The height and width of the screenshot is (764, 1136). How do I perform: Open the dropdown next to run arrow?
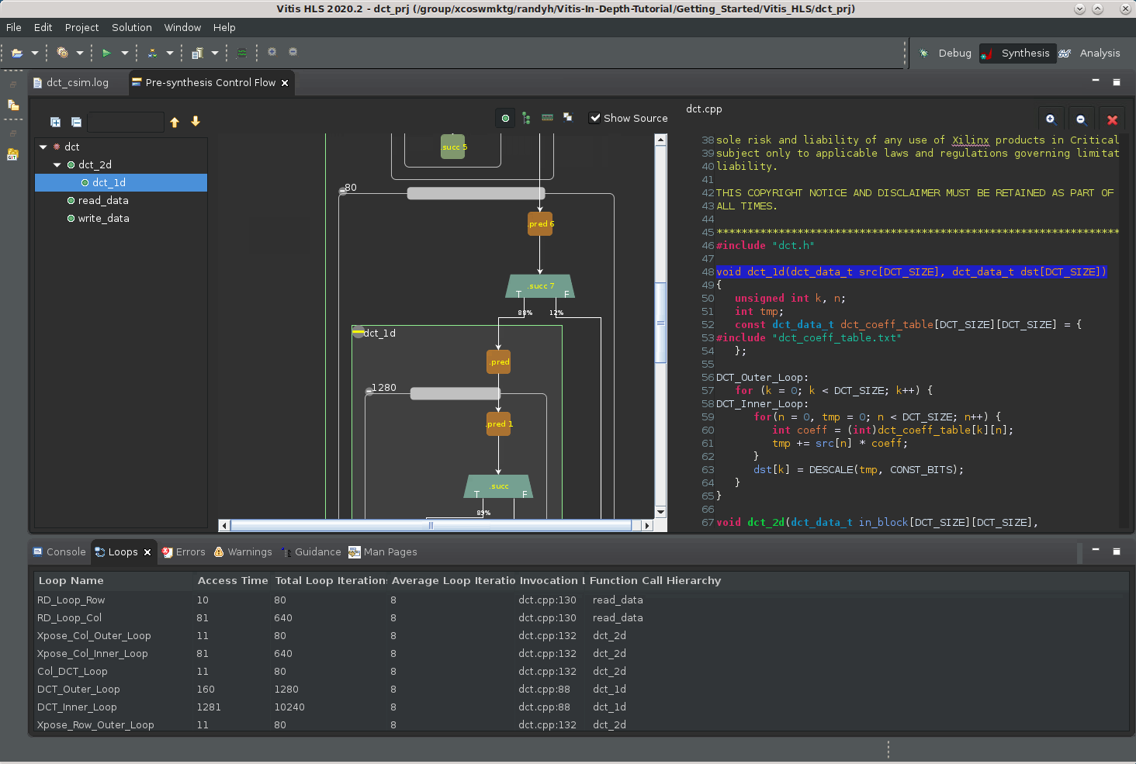(x=124, y=54)
